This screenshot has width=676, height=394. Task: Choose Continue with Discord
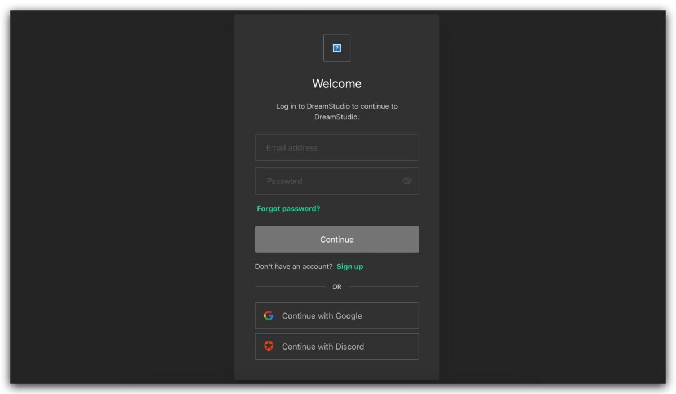point(337,346)
